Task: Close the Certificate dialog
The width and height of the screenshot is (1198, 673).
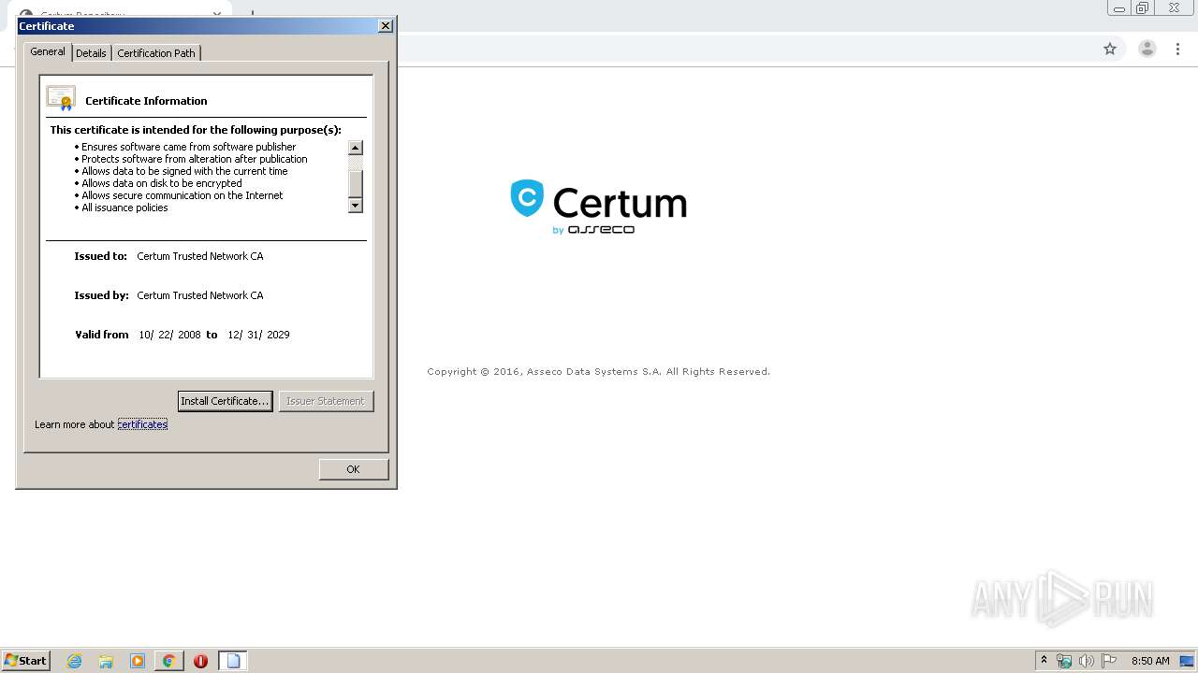Action: pyautogui.click(x=385, y=26)
